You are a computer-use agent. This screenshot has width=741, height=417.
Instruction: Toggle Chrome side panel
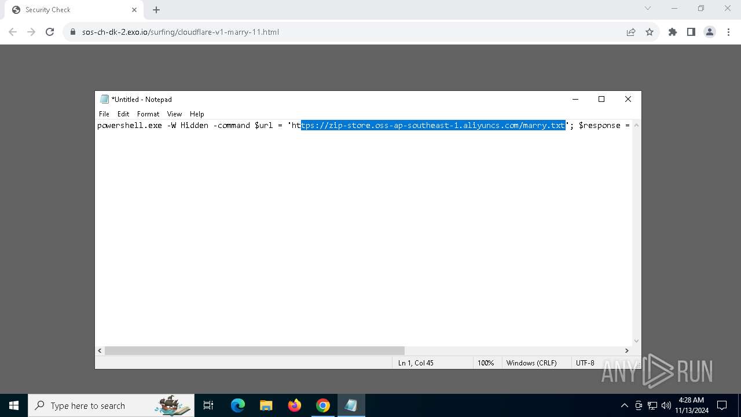point(691,32)
